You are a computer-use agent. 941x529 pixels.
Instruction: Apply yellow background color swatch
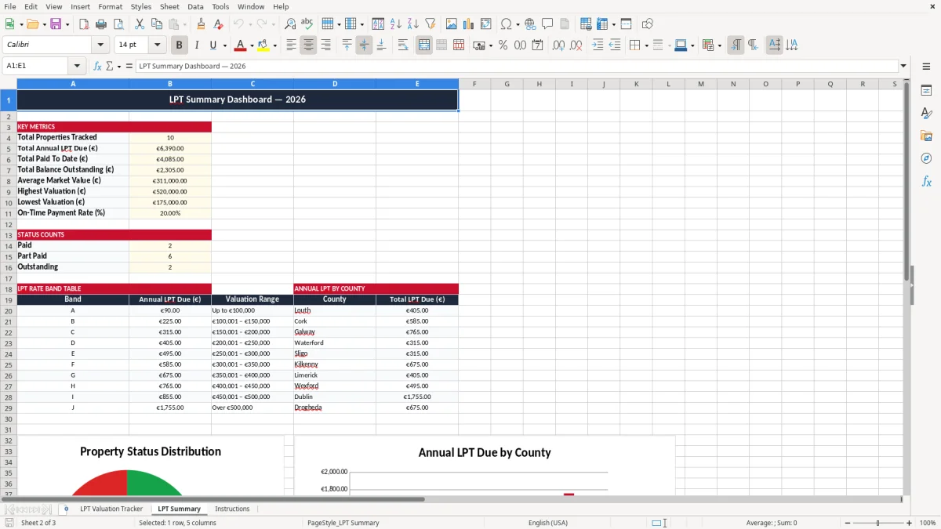click(x=263, y=45)
